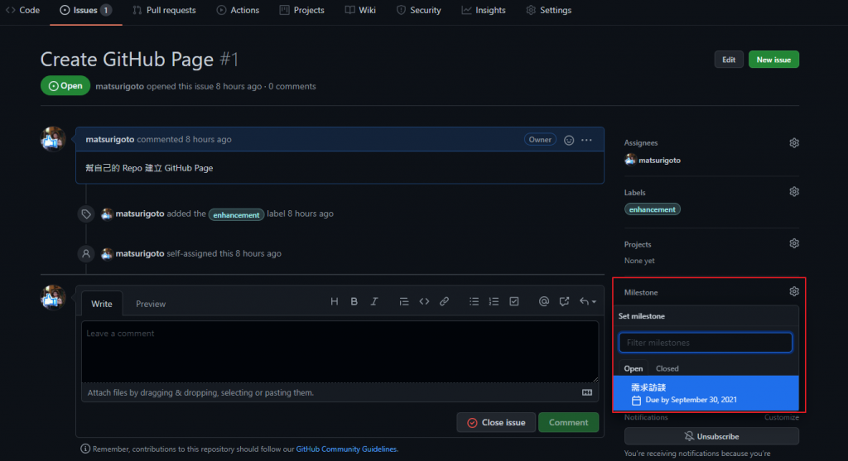The width and height of the screenshot is (848, 461).
Task: Create a New issue
Action: pos(773,60)
